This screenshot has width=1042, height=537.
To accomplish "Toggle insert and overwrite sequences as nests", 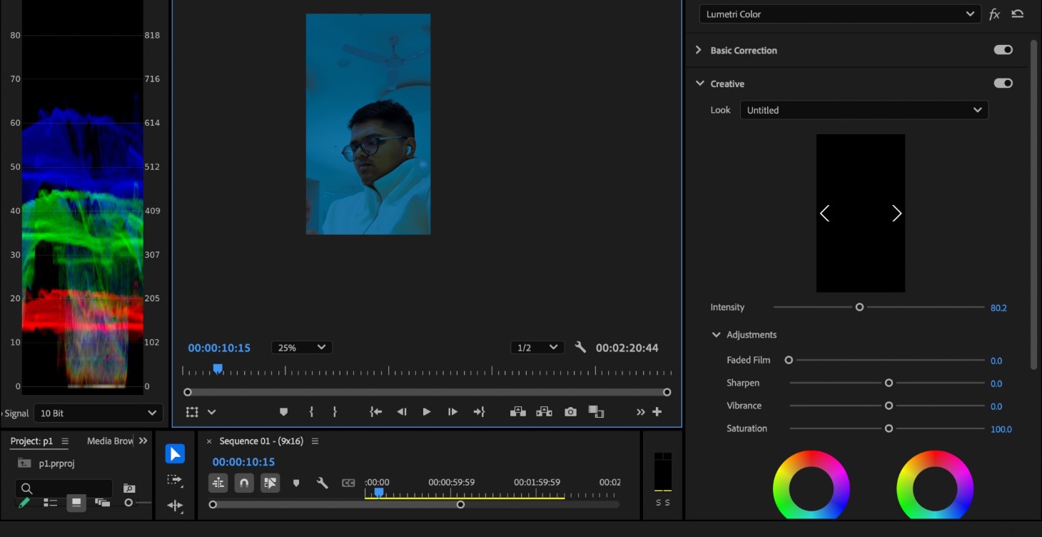I will point(218,483).
